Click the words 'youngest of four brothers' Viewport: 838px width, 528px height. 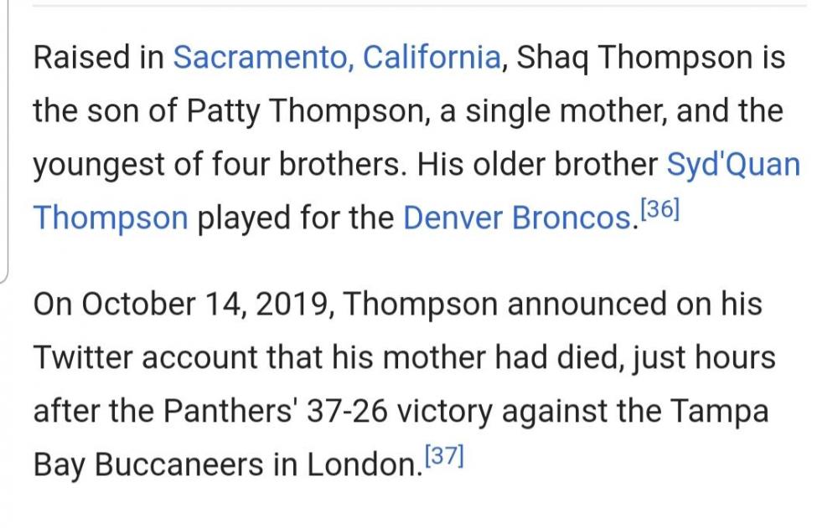click(x=216, y=165)
